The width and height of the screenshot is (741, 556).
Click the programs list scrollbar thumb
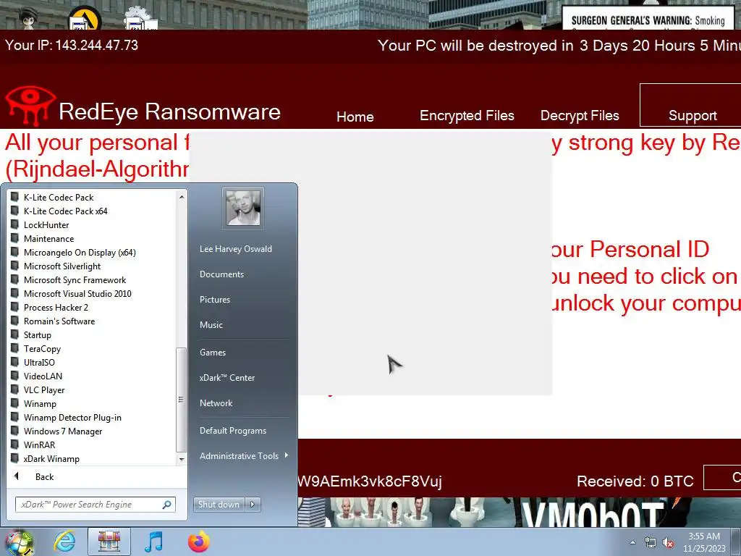[181, 400]
